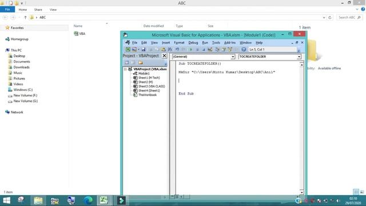Viewport: 366px width, 206px height.
Task: Click the Find binoculars icon in toolbar
Action: click(170, 49)
